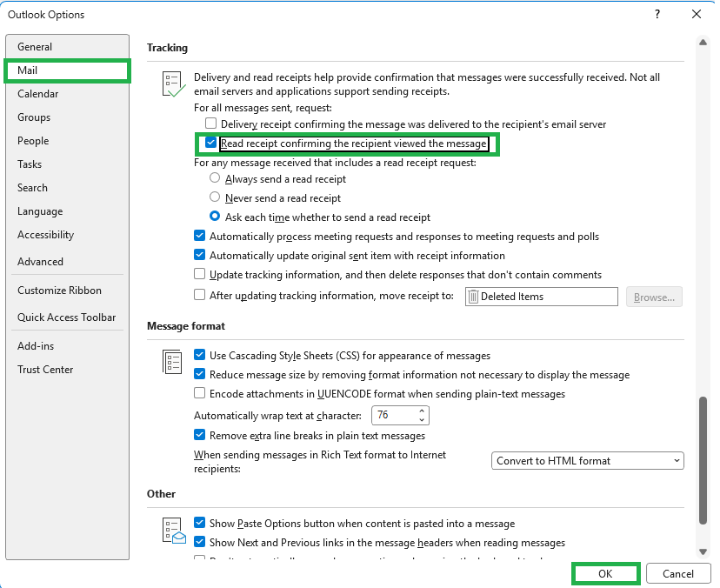This screenshot has height=588, width=720.
Task: Open the General options category
Action: [68, 47]
